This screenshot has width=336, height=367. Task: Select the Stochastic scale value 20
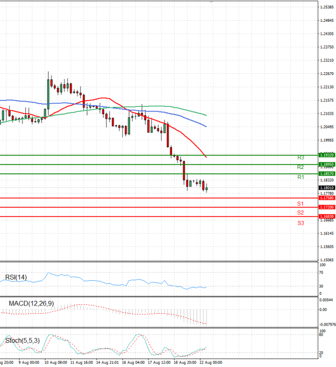[x=321, y=352]
